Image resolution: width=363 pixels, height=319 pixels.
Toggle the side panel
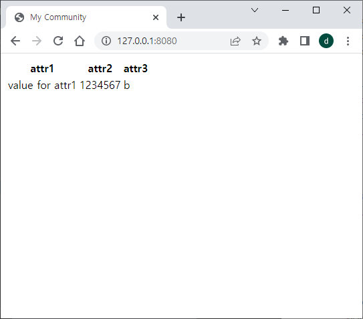[x=305, y=41]
